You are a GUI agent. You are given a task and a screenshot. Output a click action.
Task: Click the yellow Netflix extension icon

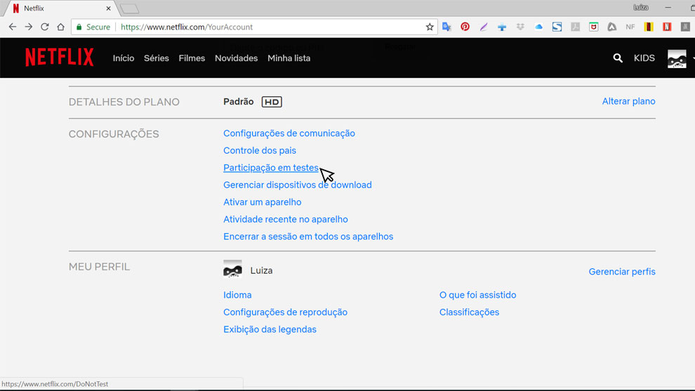649,27
